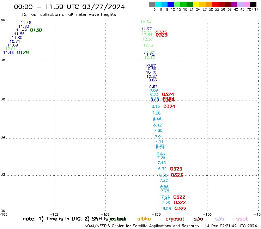The width and height of the screenshot is (261, 229).
Task: Click the wave height value 11.63
Action: point(24,26)
